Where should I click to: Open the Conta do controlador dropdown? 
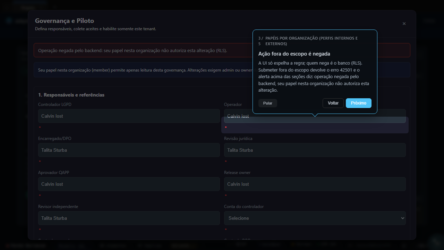coord(315,218)
